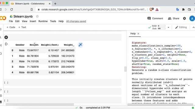This screenshot has height=109, width=195.
Task: Open the Tools menu
Action: tap(53, 21)
